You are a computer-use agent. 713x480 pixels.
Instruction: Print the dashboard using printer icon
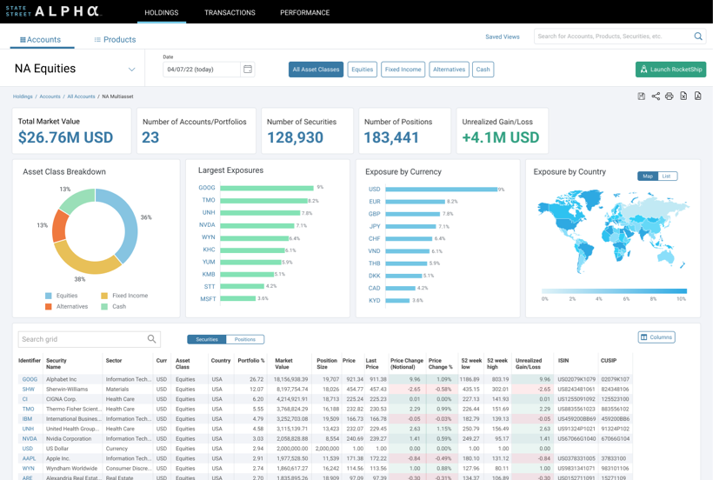670,97
